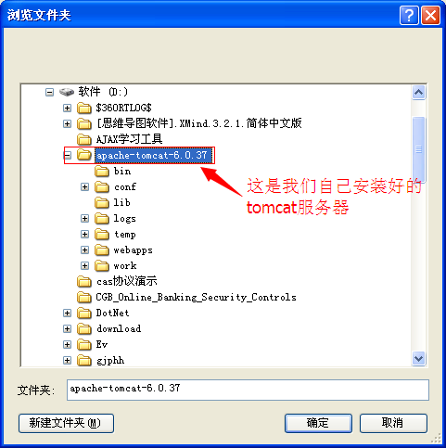Click the AJAX学习工具 folder icon
This screenshot has height=448, width=446.
point(84,139)
